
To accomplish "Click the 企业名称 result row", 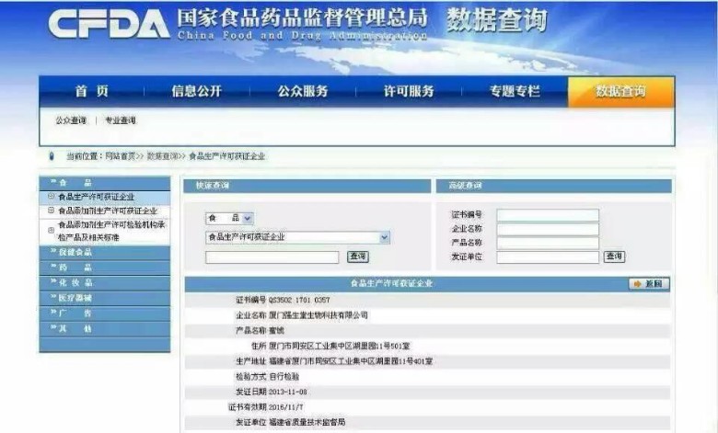I will [x=427, y=315].
